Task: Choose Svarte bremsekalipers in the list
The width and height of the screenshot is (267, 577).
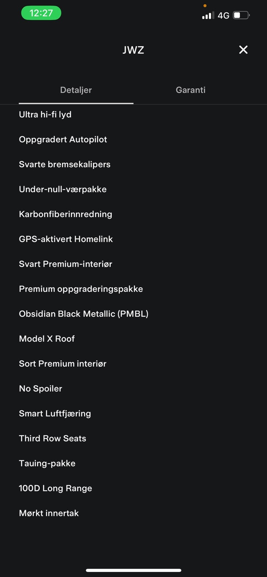Action: (65, 164)
